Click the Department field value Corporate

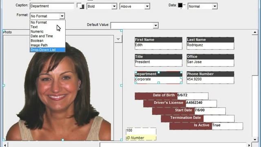pyautogui.click(x=159, y=80)
